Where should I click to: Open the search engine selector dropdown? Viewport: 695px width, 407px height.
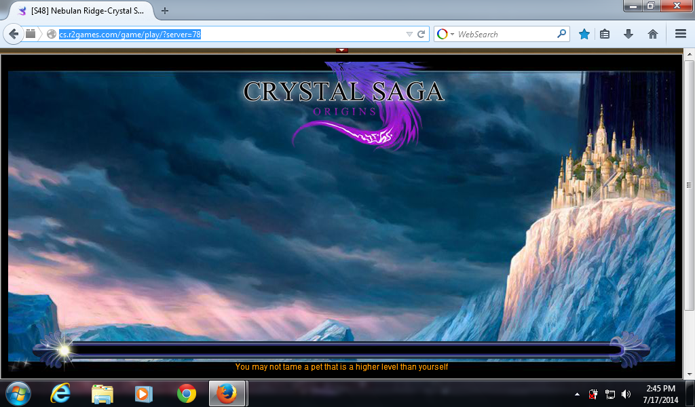[445, 34]
